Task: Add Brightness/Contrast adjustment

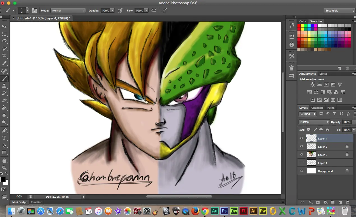Action: point(313,84)
